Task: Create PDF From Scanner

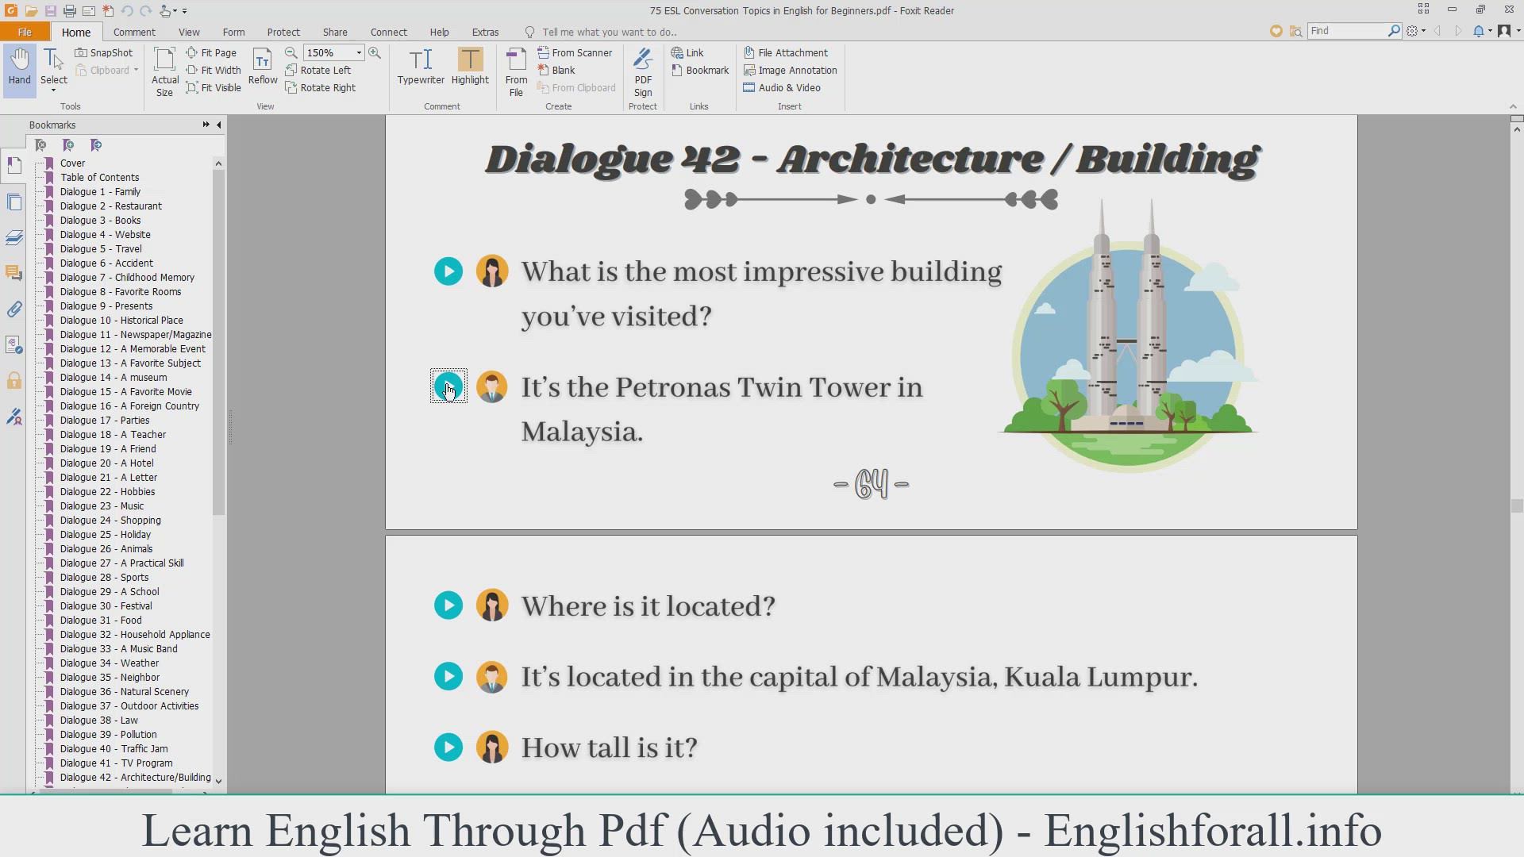Action: [x=575, y=52]
